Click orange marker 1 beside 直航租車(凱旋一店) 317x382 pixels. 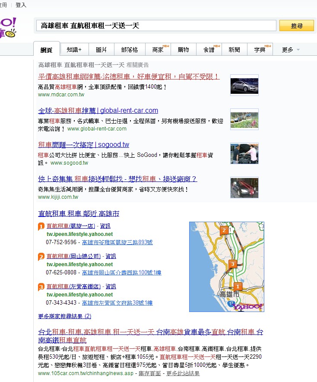pyautogui.click(x=41, y=226)
